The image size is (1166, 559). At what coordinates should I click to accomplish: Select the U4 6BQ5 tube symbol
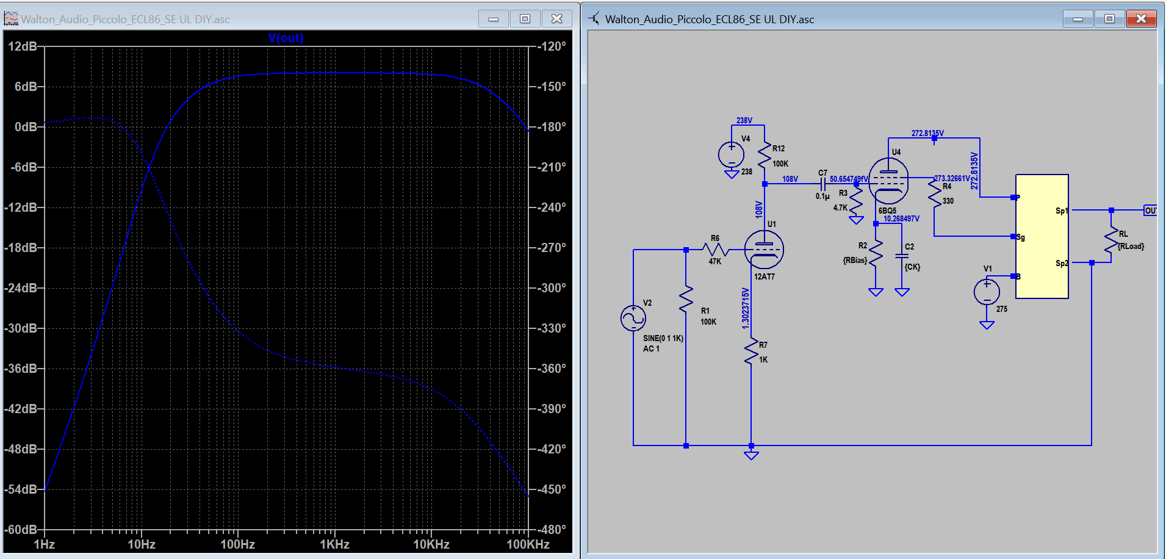coord(888,181)
